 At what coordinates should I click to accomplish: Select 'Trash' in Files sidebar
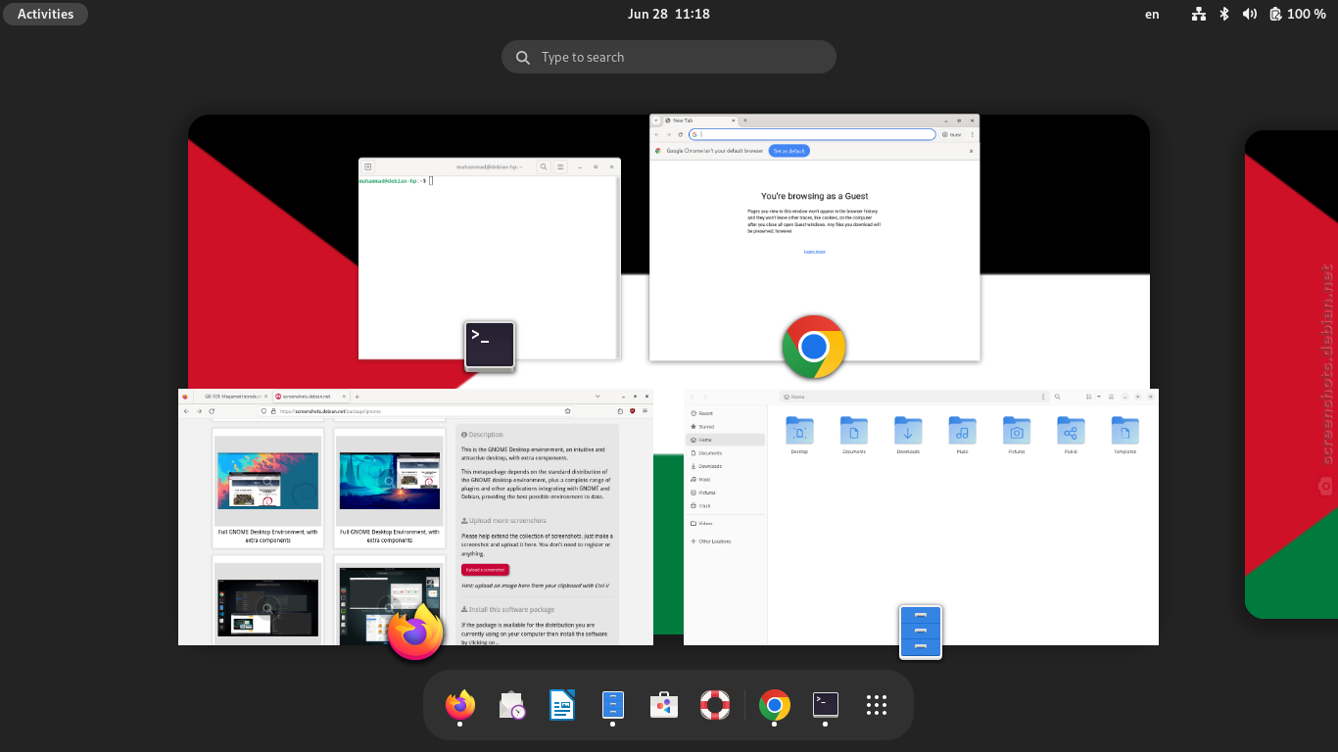[726, 505]
